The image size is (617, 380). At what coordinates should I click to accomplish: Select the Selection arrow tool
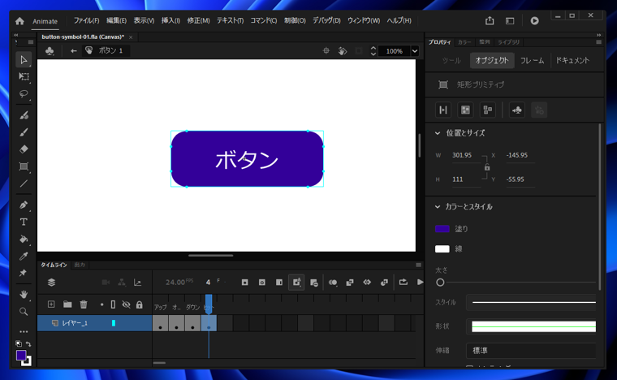click(24, 60)
